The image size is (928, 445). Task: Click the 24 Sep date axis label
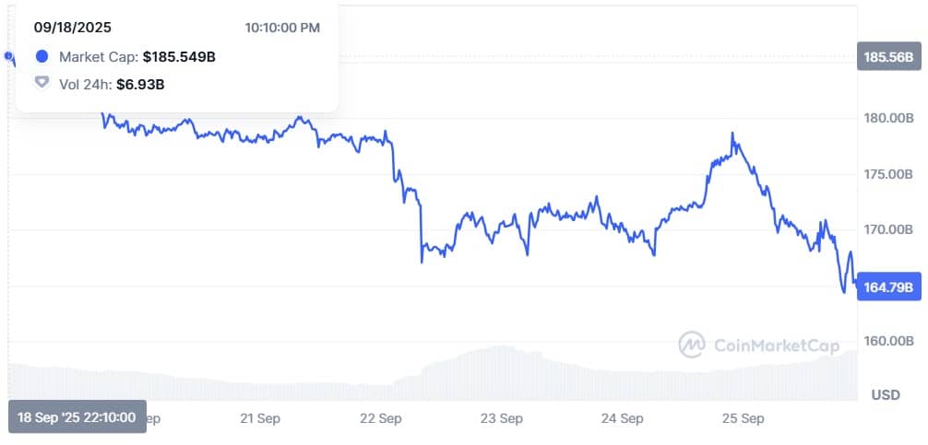(622, 418)
